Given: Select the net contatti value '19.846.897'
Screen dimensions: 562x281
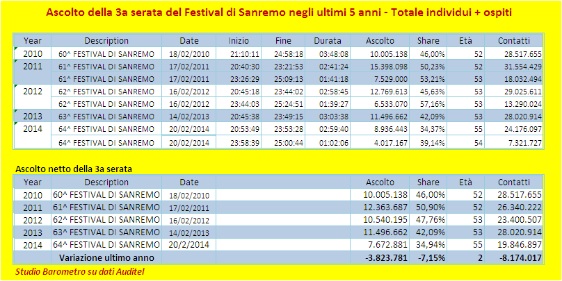Looking at the screenshot, I should point(520,245).
